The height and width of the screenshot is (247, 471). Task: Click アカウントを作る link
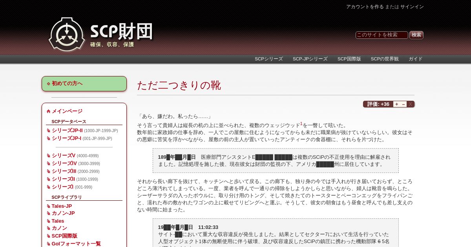365,7
